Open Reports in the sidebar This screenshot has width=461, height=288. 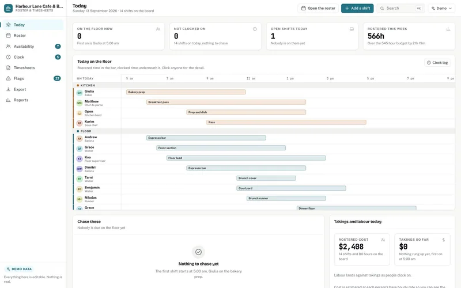(x=33, y=100)
